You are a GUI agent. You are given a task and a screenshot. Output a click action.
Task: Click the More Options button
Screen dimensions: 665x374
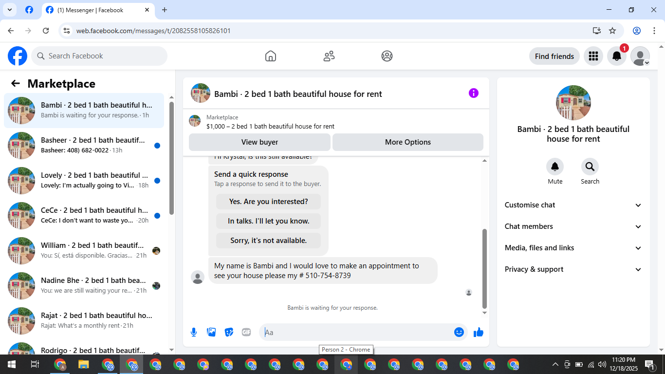[408, 142]
